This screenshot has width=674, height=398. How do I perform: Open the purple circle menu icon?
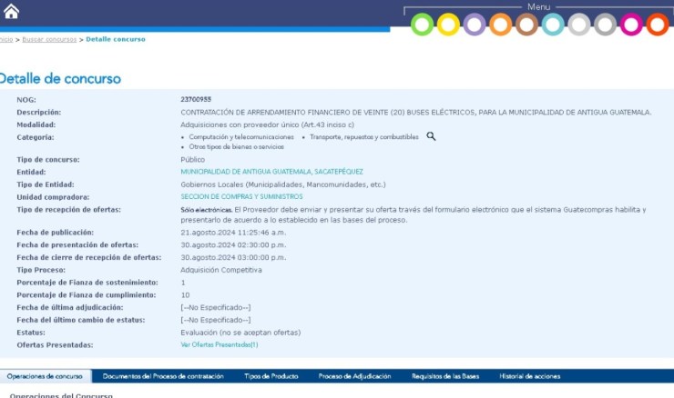[475, 25]
